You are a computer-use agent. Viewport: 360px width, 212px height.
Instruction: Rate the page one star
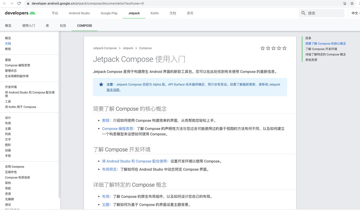tap(263, 48)
